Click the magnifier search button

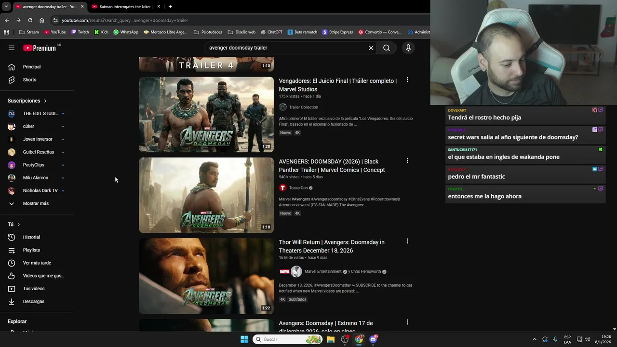point(387,48)
